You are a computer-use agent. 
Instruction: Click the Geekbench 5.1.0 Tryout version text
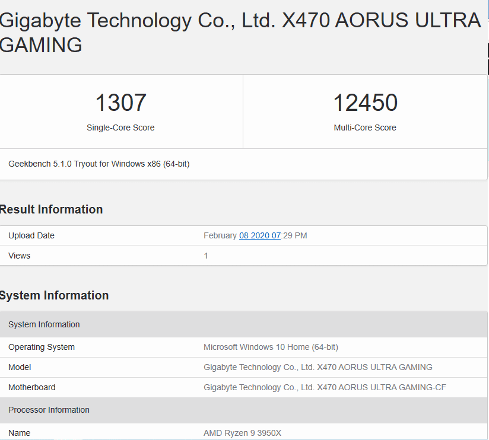click(99, 164)
